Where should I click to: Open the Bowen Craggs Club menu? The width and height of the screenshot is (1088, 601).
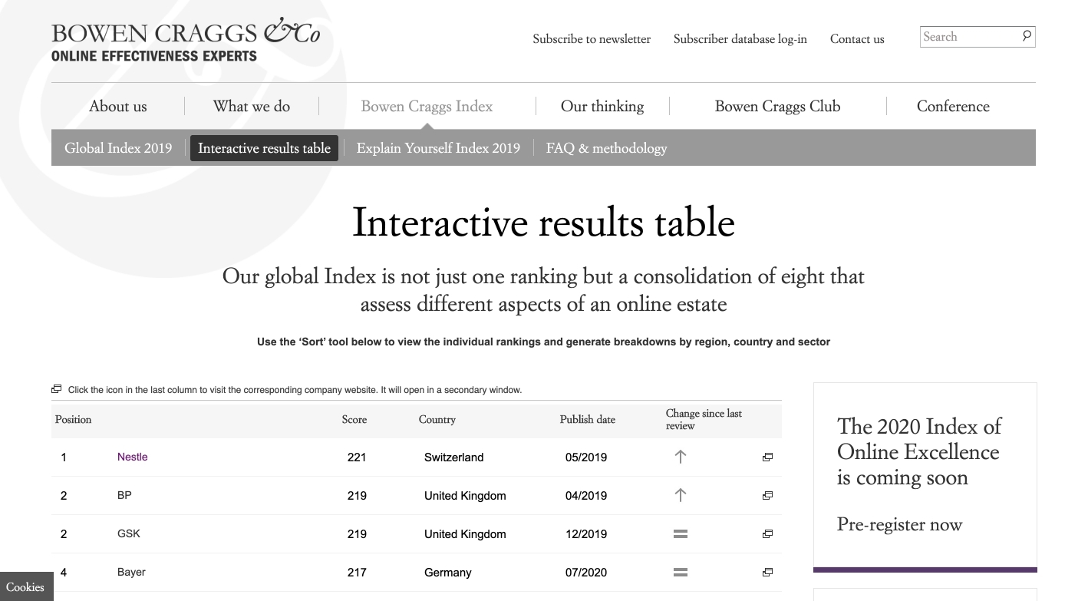pyautogui.click(x=777, y=106)
